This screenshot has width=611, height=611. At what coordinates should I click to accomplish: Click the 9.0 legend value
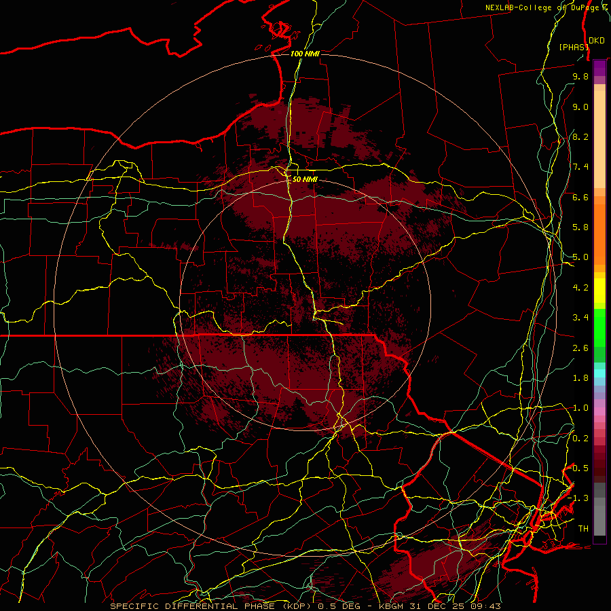580,107
